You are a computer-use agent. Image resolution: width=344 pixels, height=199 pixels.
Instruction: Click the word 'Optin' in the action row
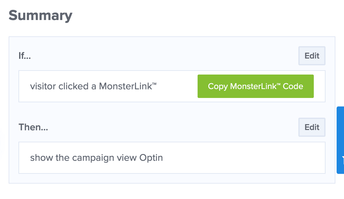coord(151,158)
